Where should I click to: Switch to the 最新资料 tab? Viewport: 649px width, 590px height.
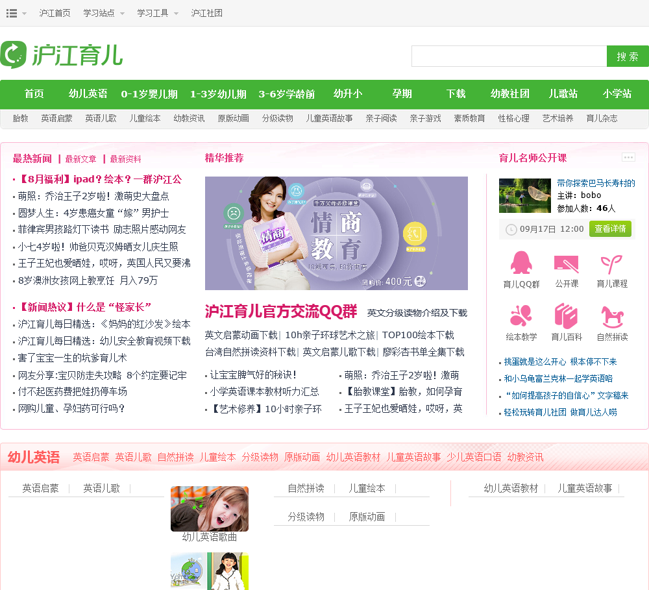(x=125, y=159)
